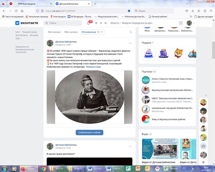
Task: Click the bookmark star in address bar
Action: 129,11
